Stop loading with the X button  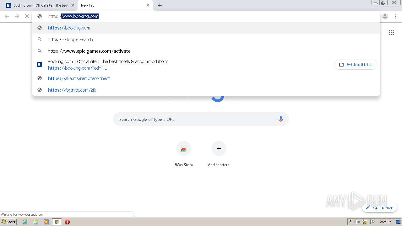click(x=27, y=16)
